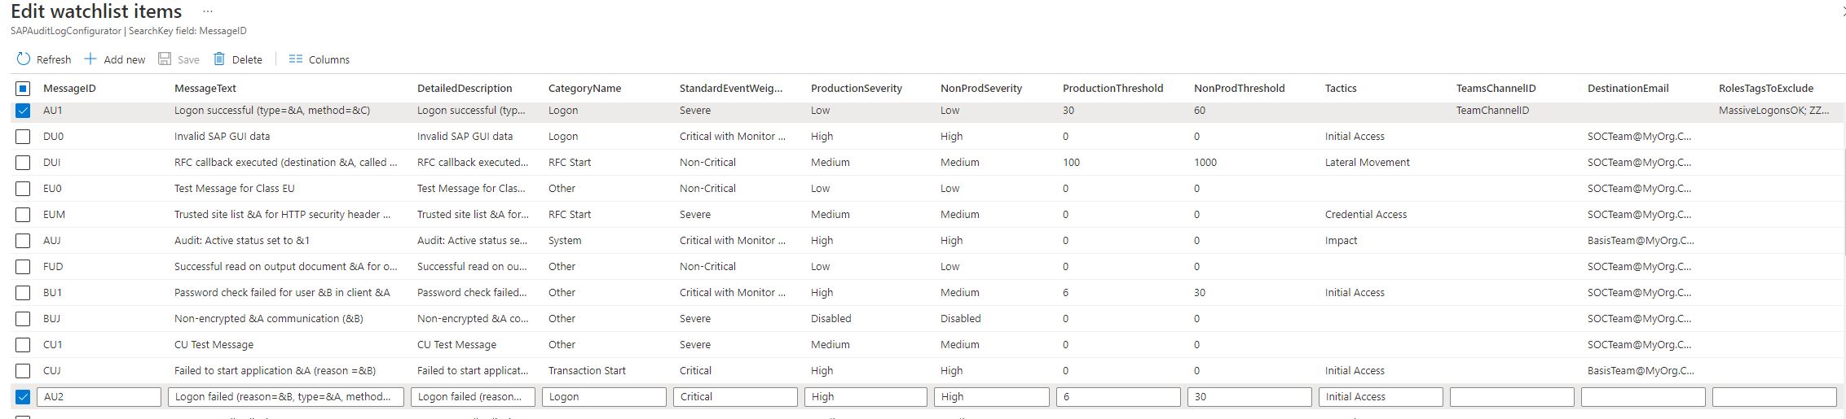This screenshot has height=419, width=1846.
Task: Click the Save disk icon
Action: 165,59
